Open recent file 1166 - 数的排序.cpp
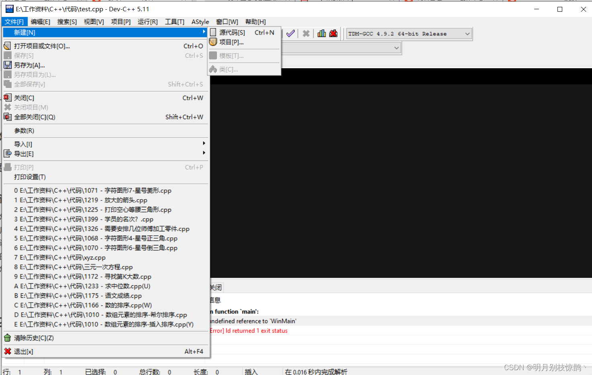592x375 pixels. coord(106,305)
